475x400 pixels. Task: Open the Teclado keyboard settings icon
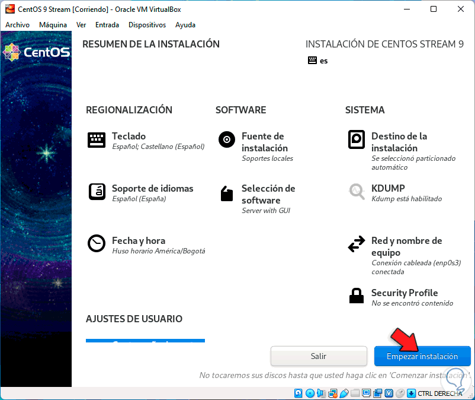[97, 140]
